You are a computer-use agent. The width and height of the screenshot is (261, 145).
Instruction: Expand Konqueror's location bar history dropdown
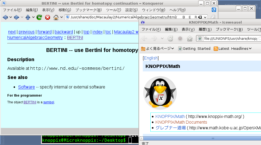pyautogui.click(x=205, y=17)
